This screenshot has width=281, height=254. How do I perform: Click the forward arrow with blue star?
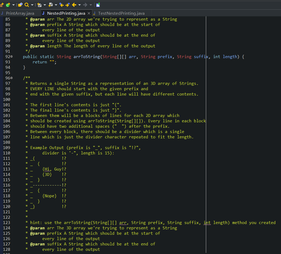(x=67, y=5)
